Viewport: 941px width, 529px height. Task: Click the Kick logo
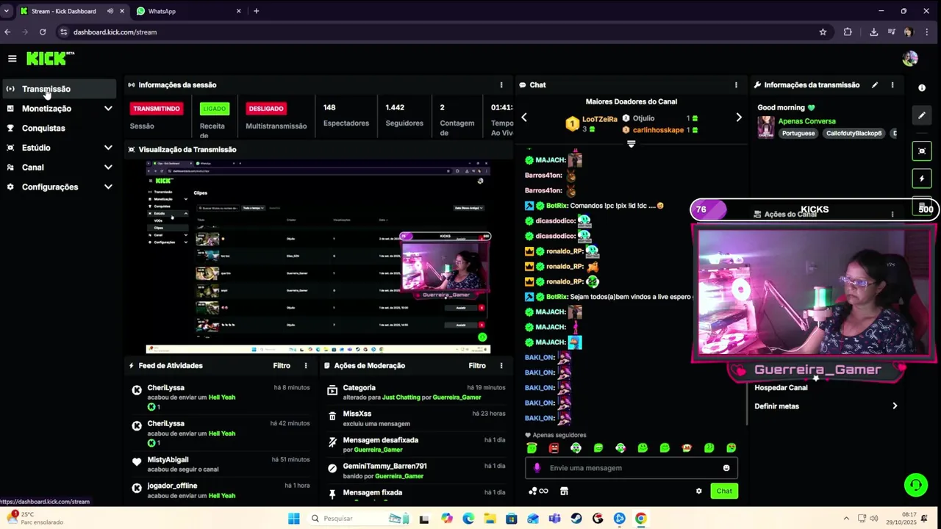(x=50, y=58)
